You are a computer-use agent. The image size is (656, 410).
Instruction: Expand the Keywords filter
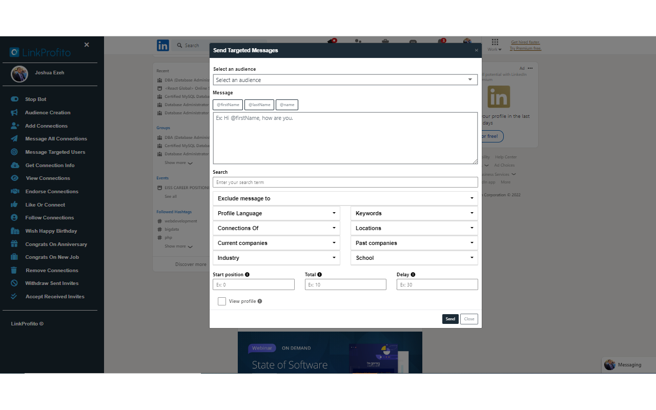click(414, 213)
